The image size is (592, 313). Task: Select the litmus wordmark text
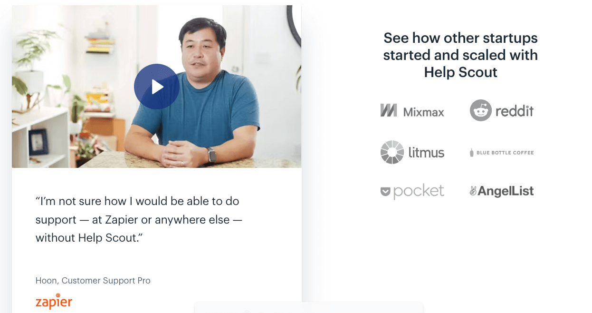[x=426, y=153]
